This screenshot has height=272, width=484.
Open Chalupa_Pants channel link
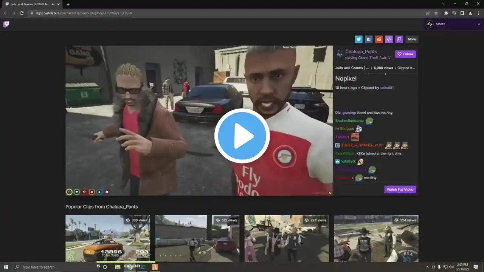coord(361,51)
